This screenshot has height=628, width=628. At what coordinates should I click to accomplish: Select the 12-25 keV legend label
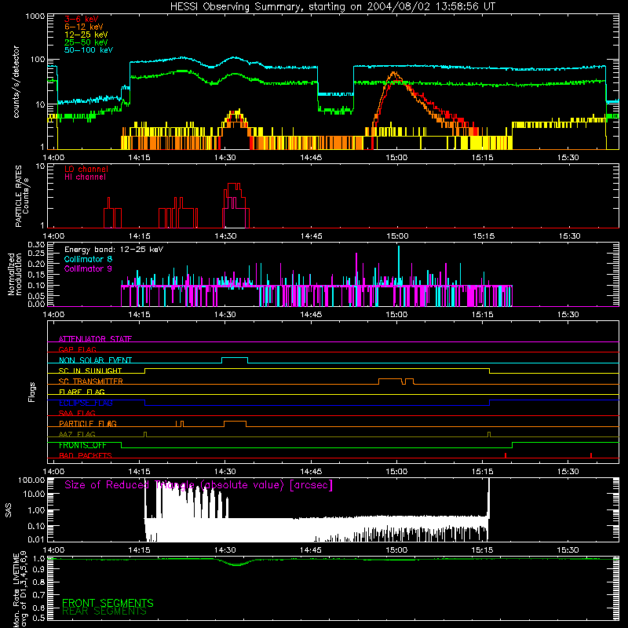point(86,35)
